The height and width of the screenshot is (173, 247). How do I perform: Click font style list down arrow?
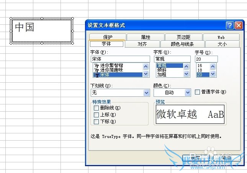coord(186,74)
